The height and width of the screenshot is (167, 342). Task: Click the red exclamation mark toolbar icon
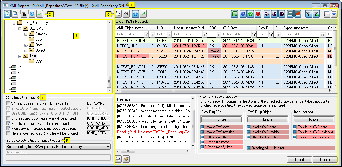pos(258,14)
